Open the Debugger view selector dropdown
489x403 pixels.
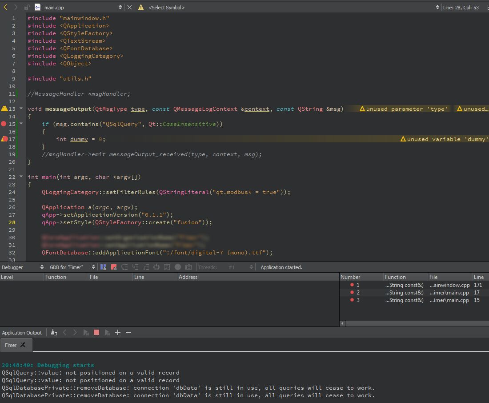click(x=23, y=267)
